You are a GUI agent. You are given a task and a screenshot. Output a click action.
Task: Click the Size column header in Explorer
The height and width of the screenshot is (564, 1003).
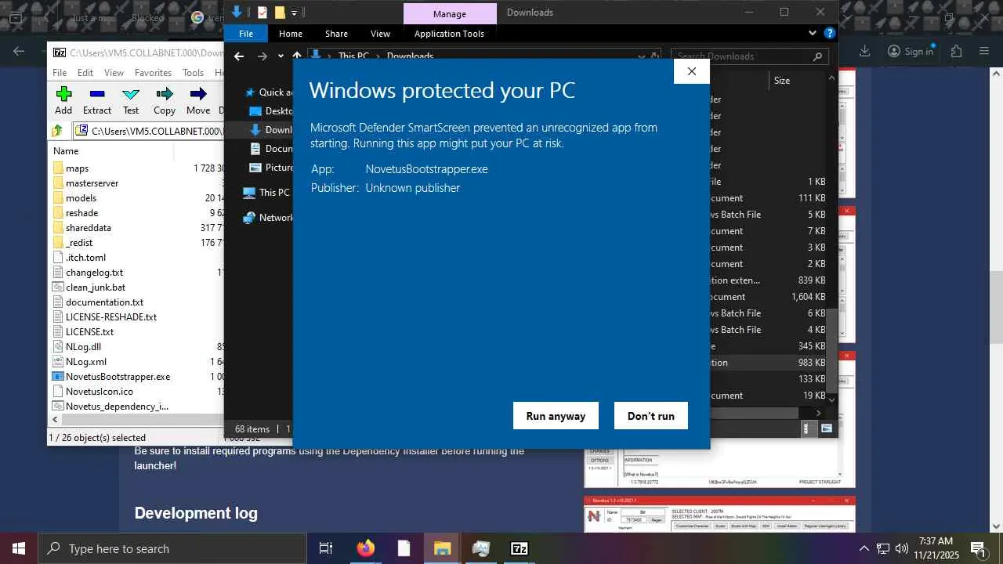click(x=782, y=81)
